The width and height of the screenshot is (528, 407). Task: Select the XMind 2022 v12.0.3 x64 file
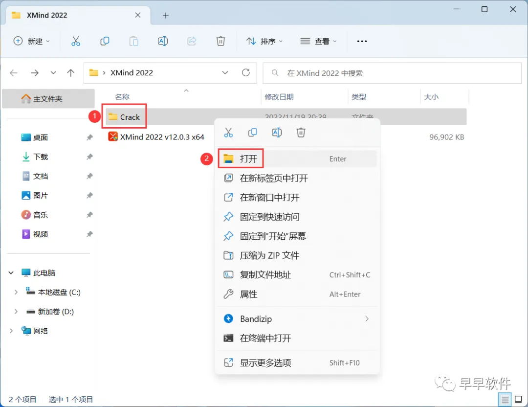click(x=156, y=137)
